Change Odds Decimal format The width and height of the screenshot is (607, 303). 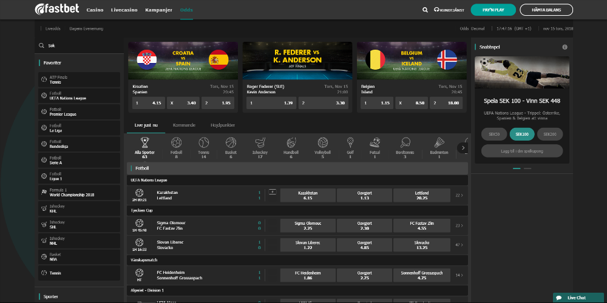pyautogui.click(x=472, y=28)
